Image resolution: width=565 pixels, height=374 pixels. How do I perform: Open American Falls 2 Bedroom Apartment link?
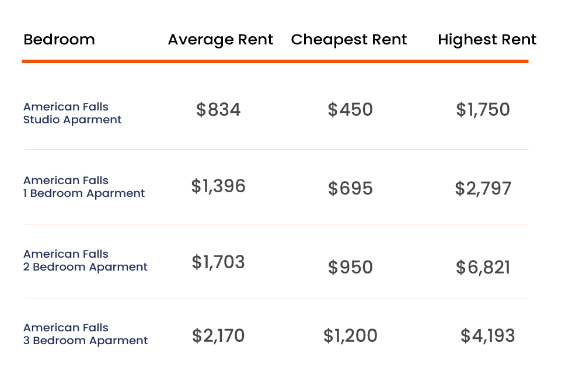85,261
